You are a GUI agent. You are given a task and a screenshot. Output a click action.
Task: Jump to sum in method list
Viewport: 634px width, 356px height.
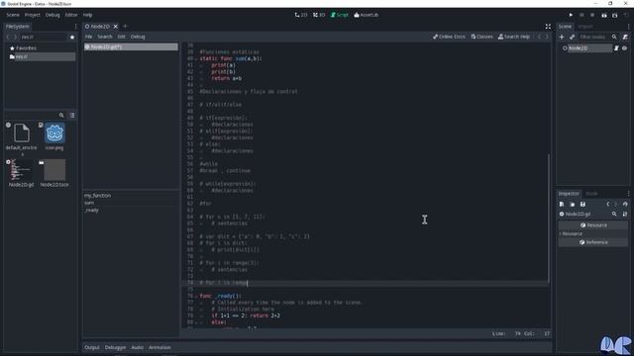(89, 203)
